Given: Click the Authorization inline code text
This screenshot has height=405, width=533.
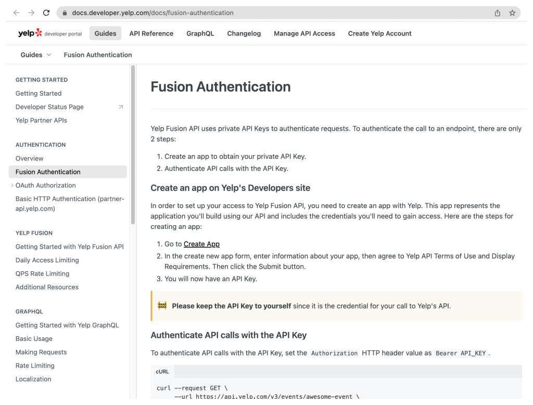Looking at the screenshot, I should 335,353.
